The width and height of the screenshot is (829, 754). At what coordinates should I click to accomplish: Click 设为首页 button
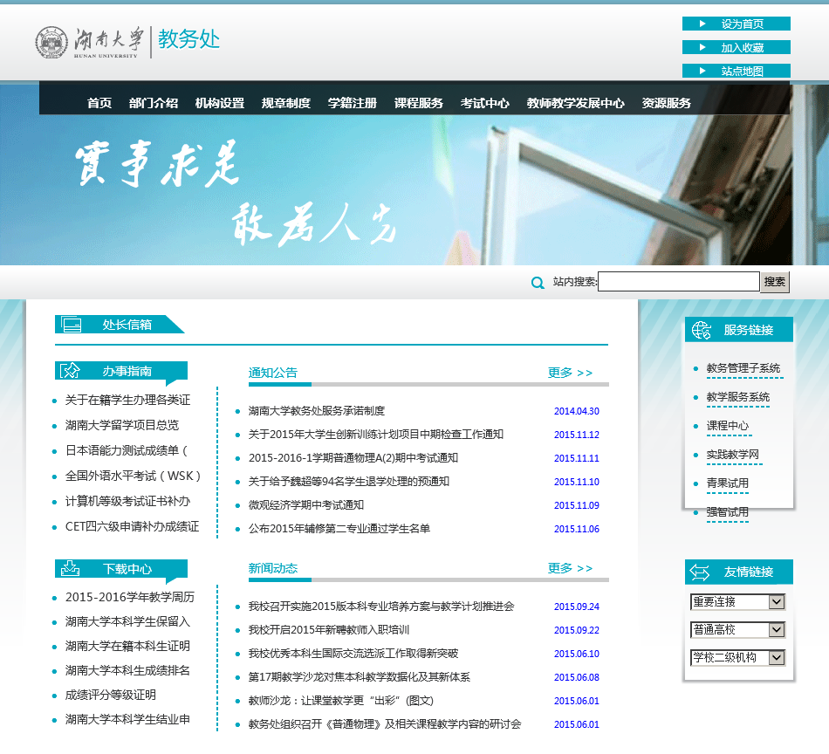[x=737, y=24]
